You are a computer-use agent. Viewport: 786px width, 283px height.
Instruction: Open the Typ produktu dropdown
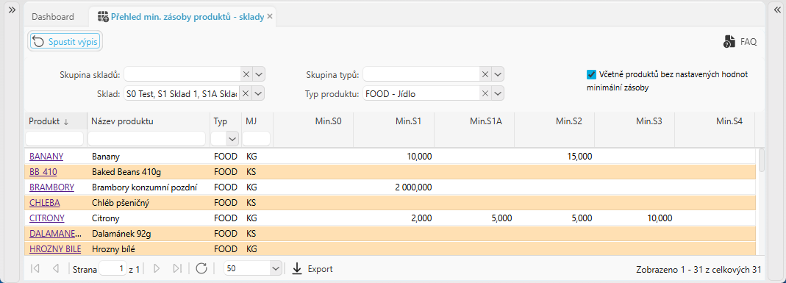(497, 93)
